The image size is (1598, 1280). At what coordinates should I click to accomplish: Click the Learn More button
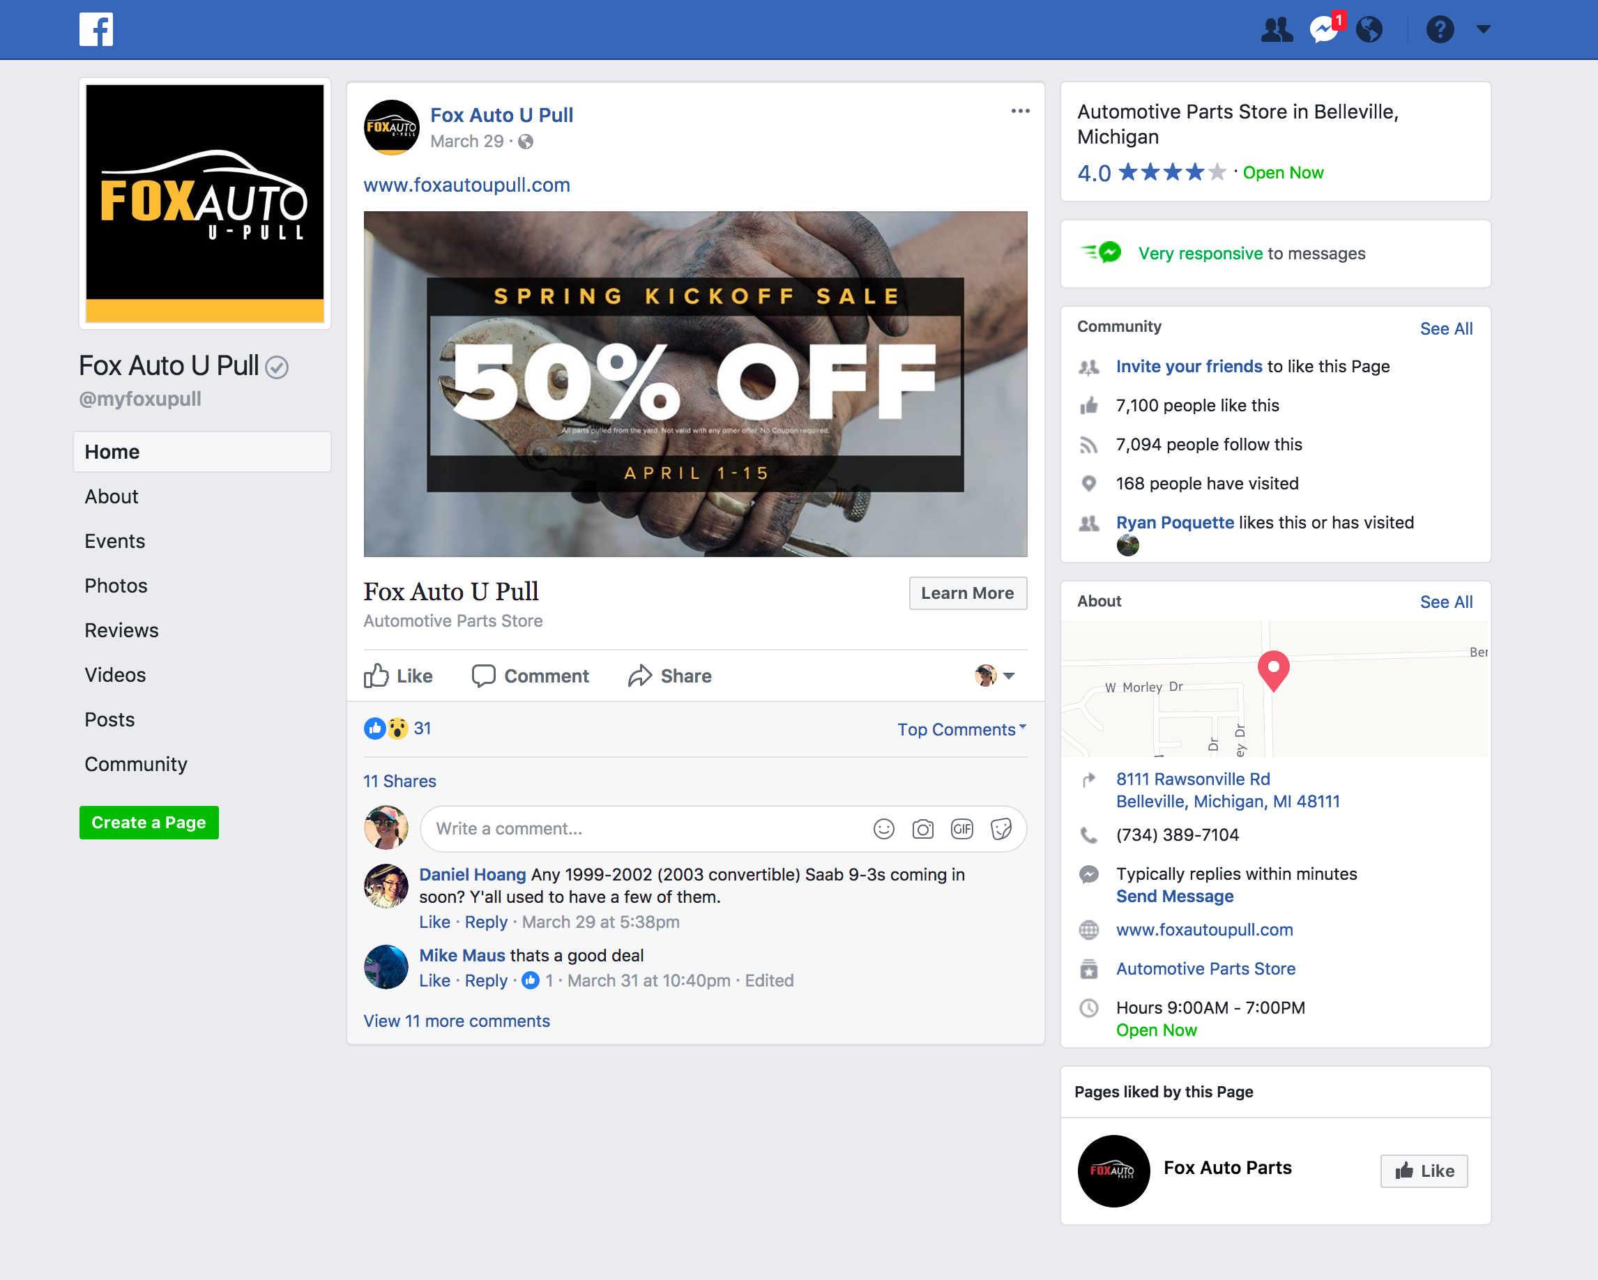(967, 593)
